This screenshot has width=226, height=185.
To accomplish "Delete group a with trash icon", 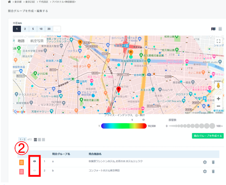I will (213, 162).
